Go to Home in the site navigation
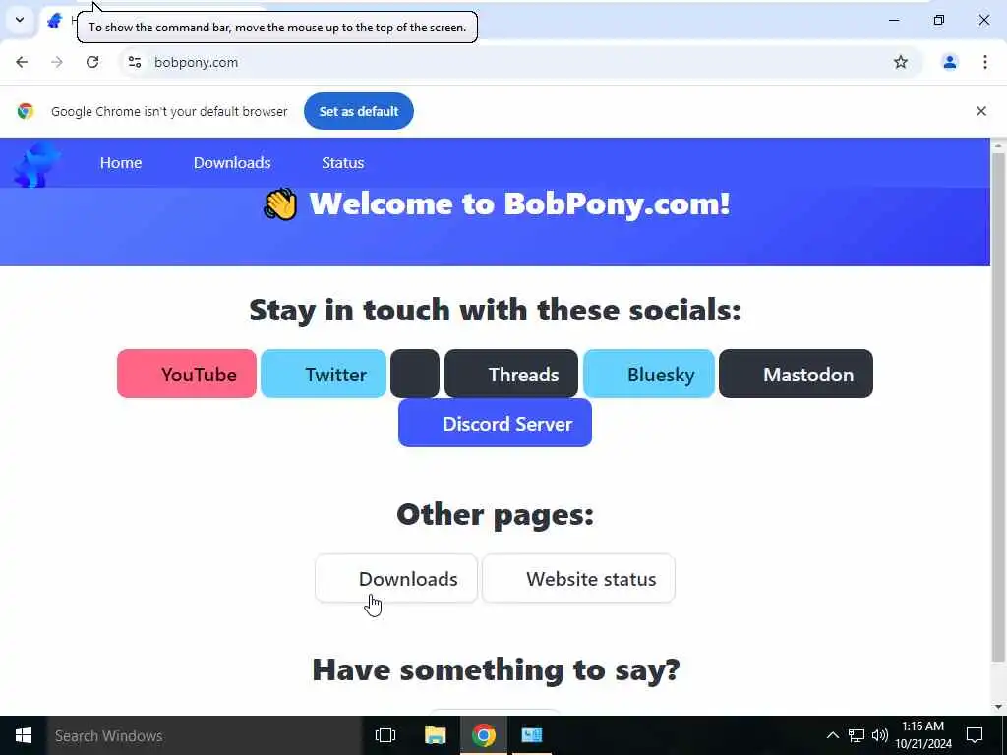The image size is (1007, 755). [121, 163]
